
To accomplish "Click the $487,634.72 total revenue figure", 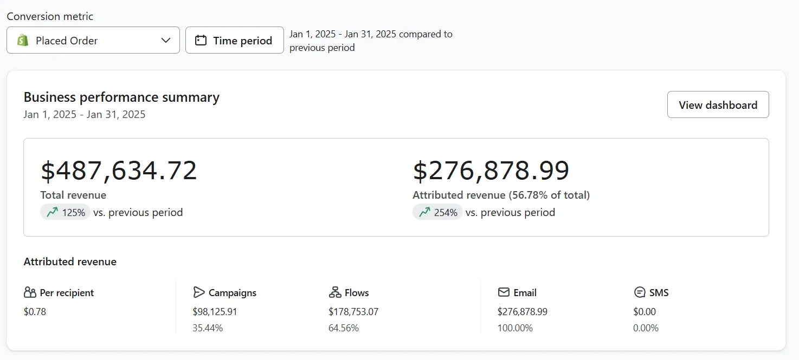I will tap(119, 171).
